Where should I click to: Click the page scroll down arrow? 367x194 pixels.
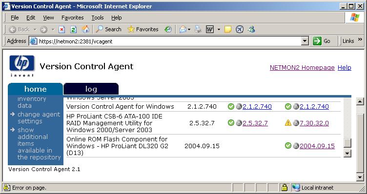[x=361, y=177]
